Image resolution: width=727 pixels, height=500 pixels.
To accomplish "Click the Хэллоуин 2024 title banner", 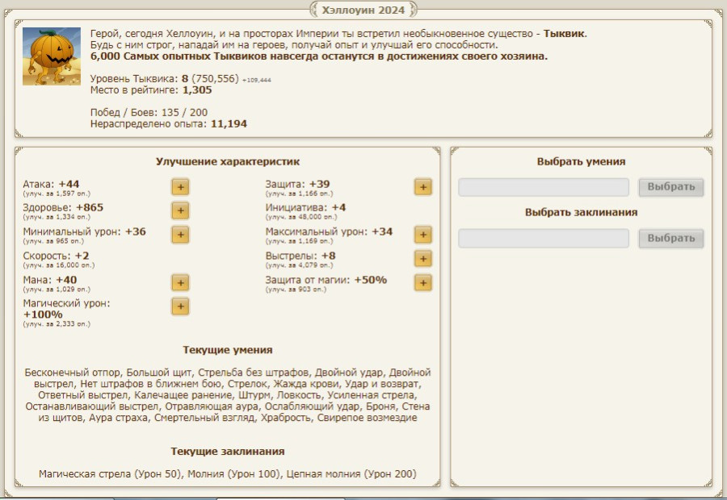I will 363,10.
